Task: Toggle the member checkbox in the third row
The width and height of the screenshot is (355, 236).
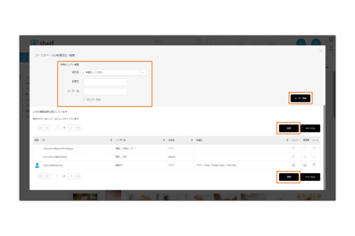Action: tap(294, 165)
